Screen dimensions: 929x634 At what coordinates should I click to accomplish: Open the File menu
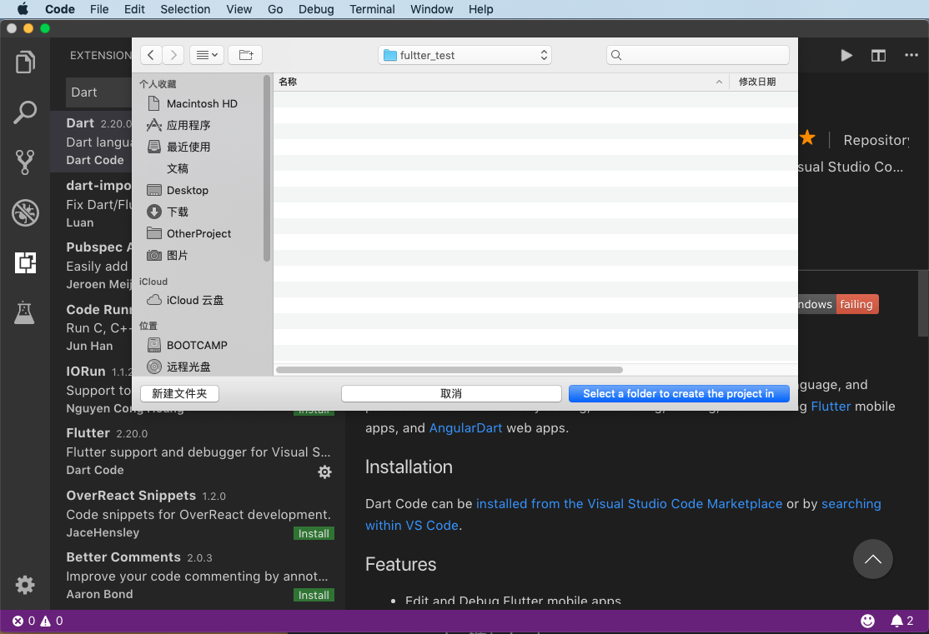tap(99, 9)
